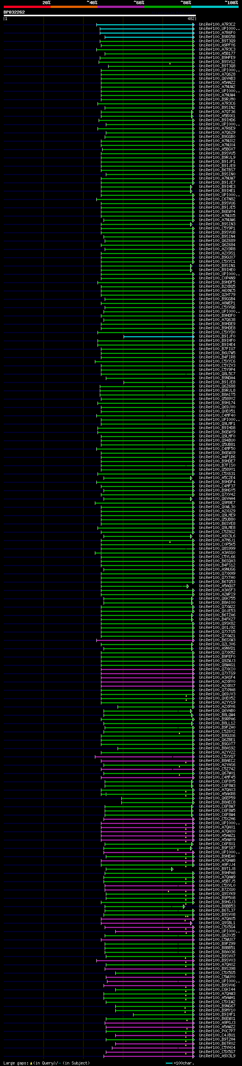Click the cyan alignment bar of UniRef100_B9IJF0
242x1066 pixels.
[159, 337]
